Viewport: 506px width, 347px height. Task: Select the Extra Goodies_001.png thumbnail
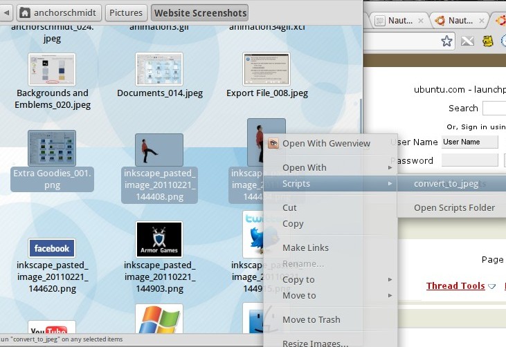(52, 148)
